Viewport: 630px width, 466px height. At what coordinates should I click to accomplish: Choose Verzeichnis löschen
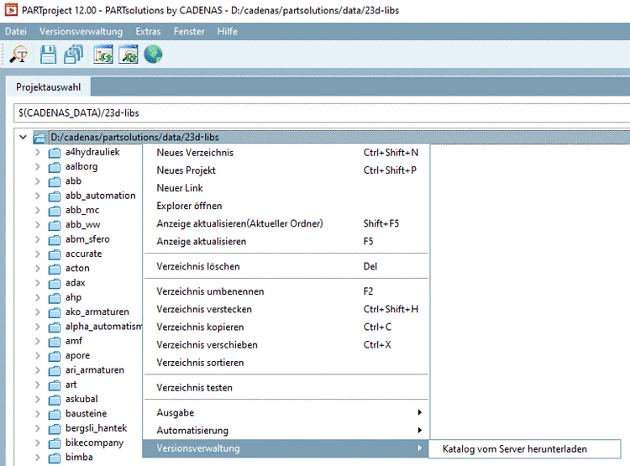click(x=286, y=266)
